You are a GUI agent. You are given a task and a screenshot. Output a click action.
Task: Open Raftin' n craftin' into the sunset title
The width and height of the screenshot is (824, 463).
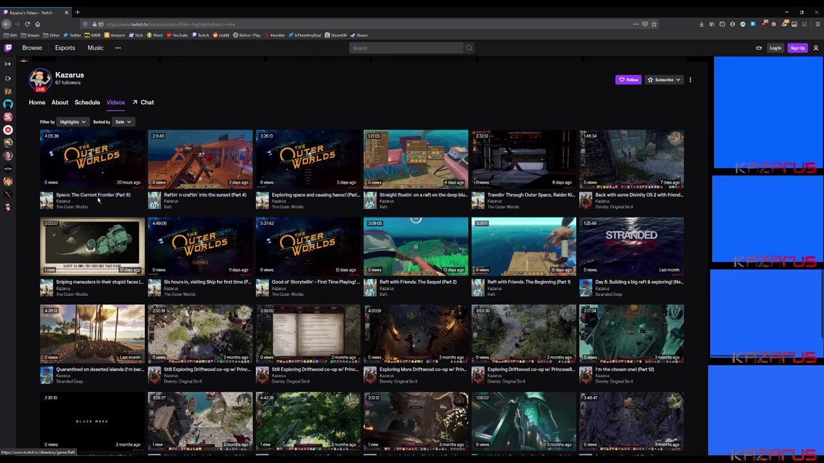pos(205,195)
